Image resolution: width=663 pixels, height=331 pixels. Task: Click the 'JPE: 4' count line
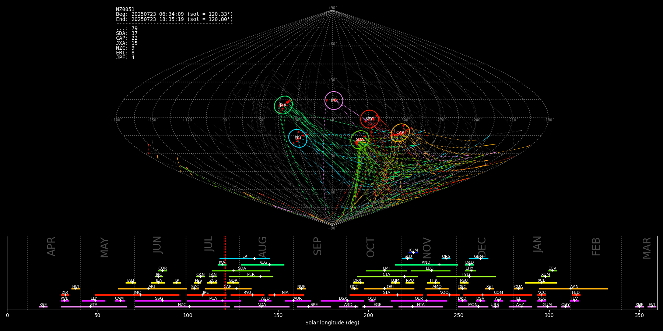tap(125, 58)
